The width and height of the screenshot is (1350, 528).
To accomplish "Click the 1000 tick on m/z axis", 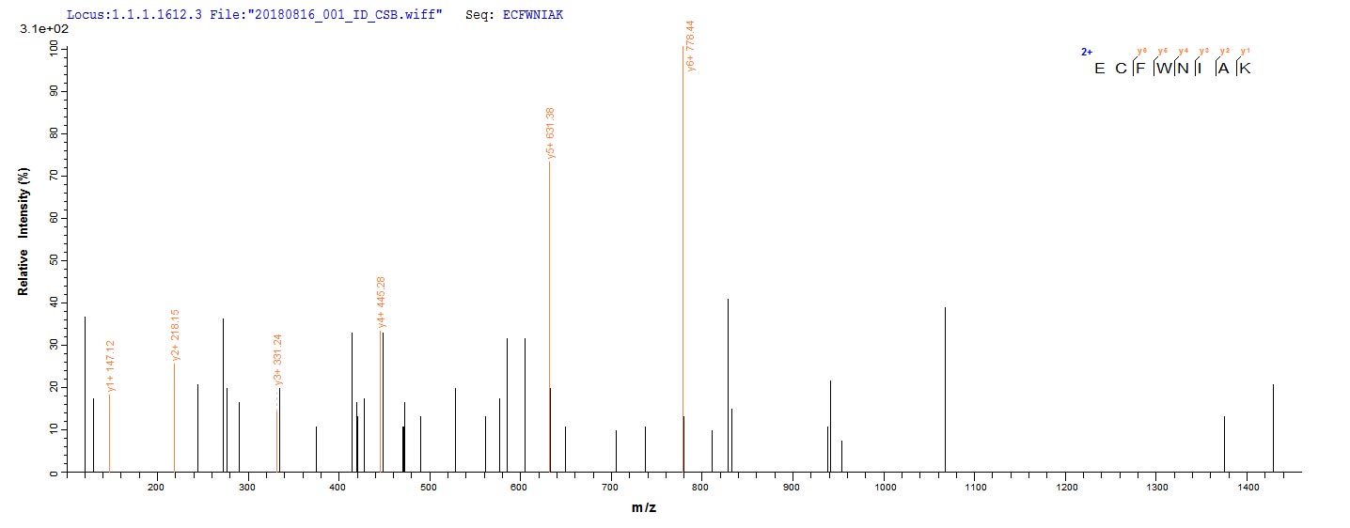I will click(x=884, y=488).
